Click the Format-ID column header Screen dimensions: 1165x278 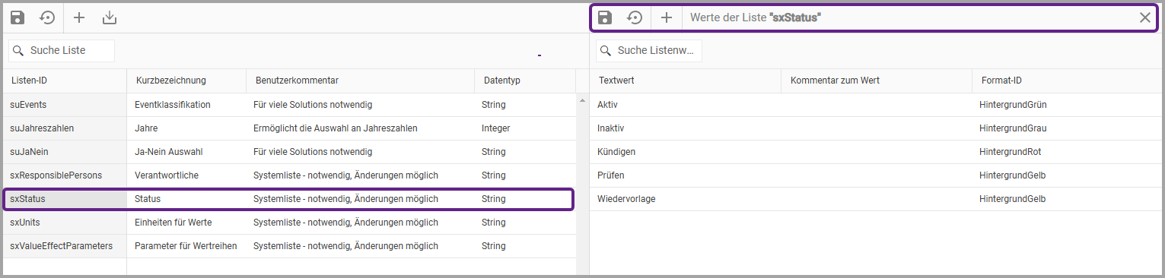click(x=1065, y=81)
